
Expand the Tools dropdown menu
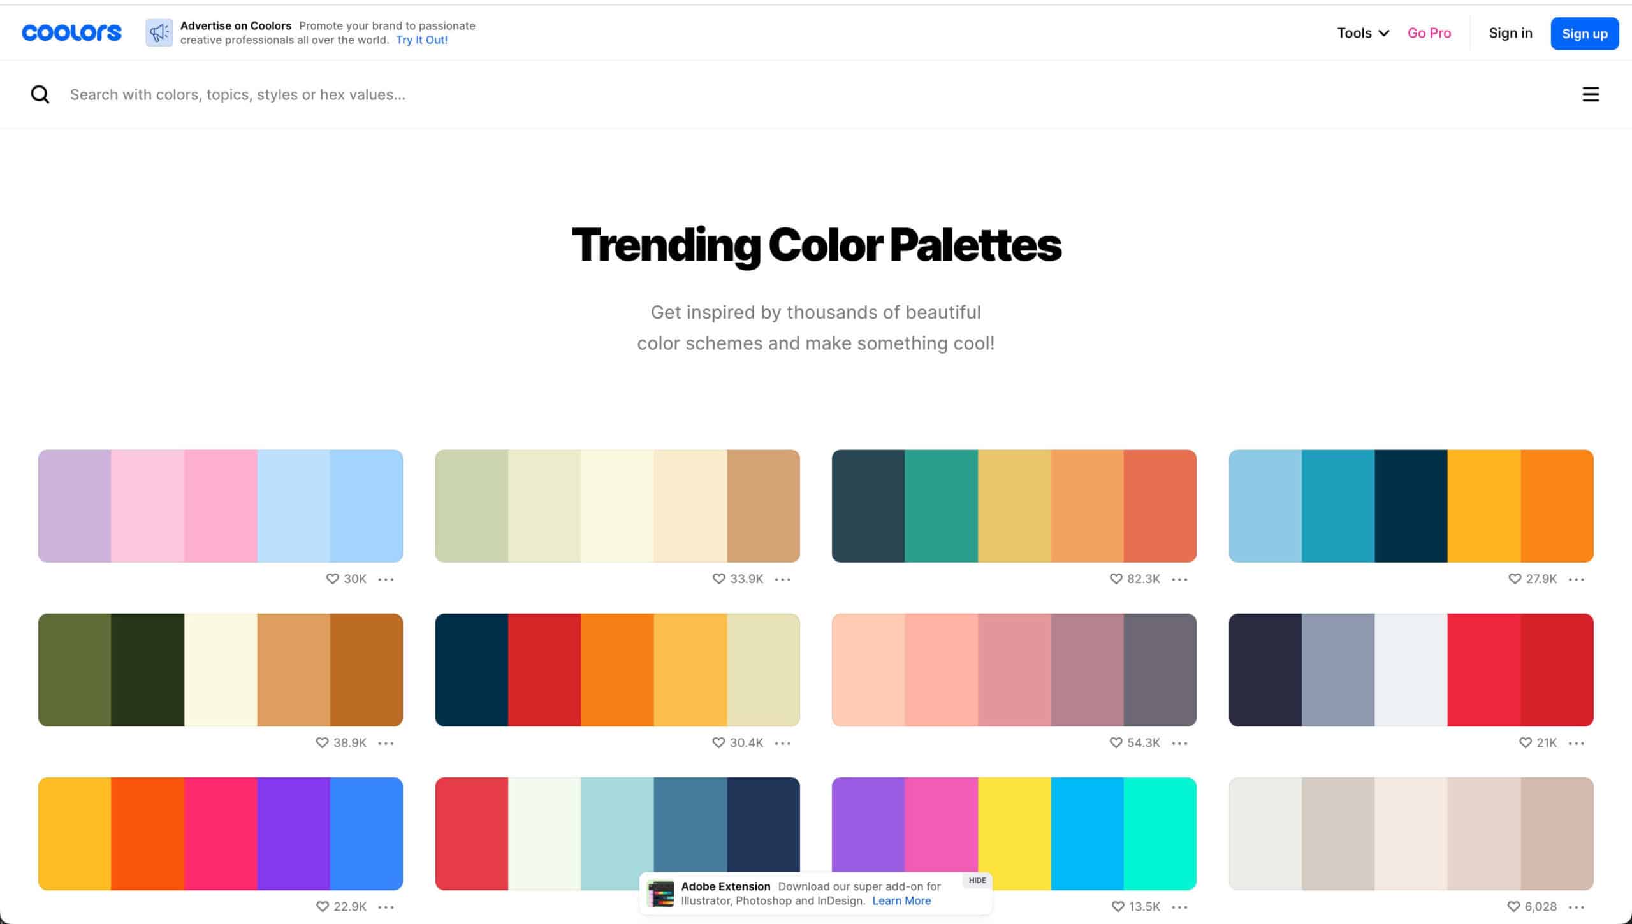point(1363,33)
